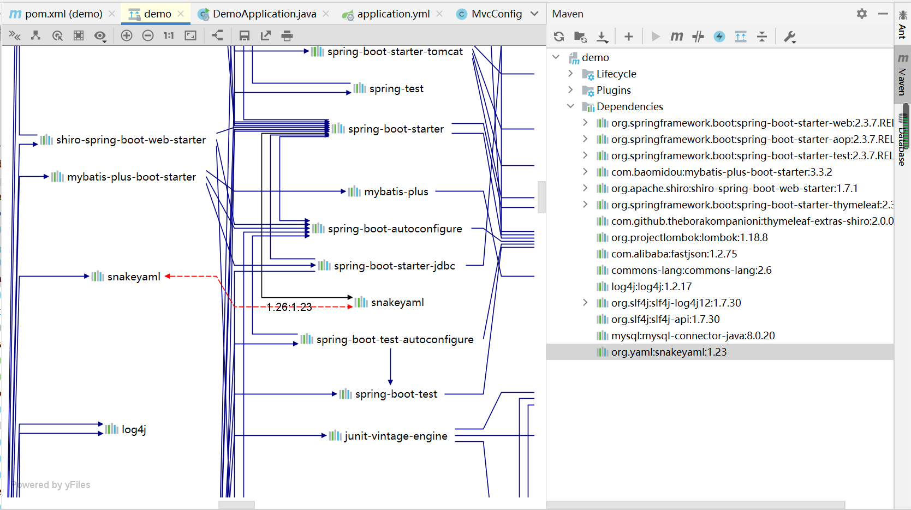911x510 pixels.
Task: Collapse the Dependencies tree node
Action: point(571,106)
